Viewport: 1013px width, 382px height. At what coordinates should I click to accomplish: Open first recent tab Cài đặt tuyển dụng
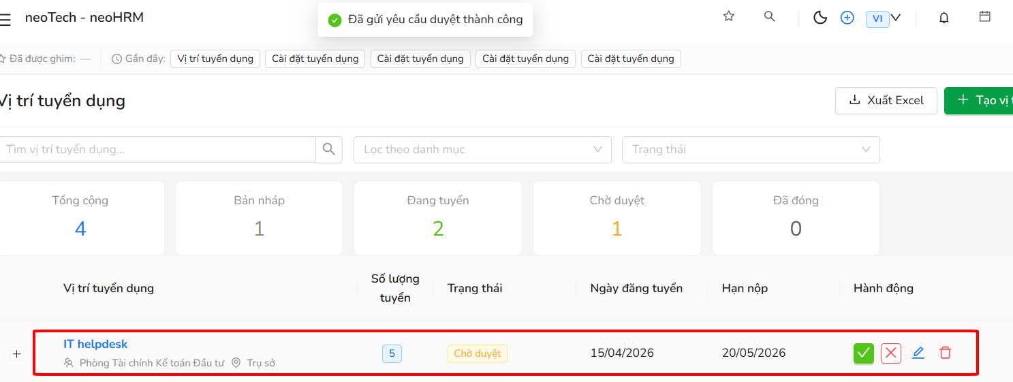(x=315, y=59)
